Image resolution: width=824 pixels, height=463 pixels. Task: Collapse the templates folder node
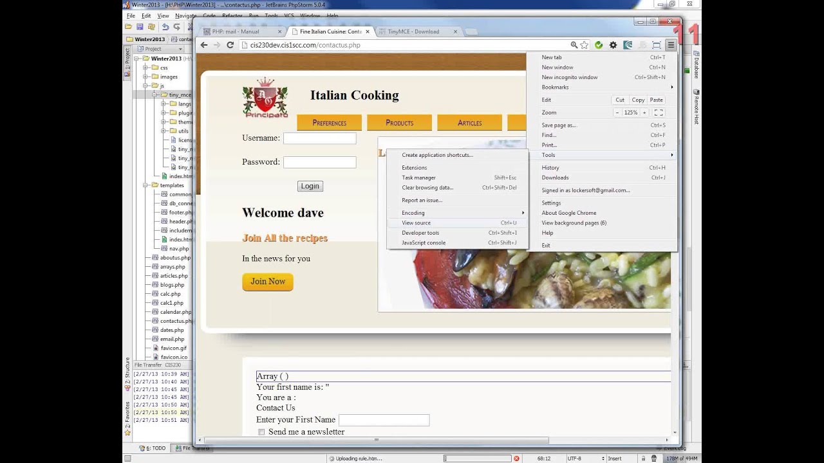click(x=146, y=185)
